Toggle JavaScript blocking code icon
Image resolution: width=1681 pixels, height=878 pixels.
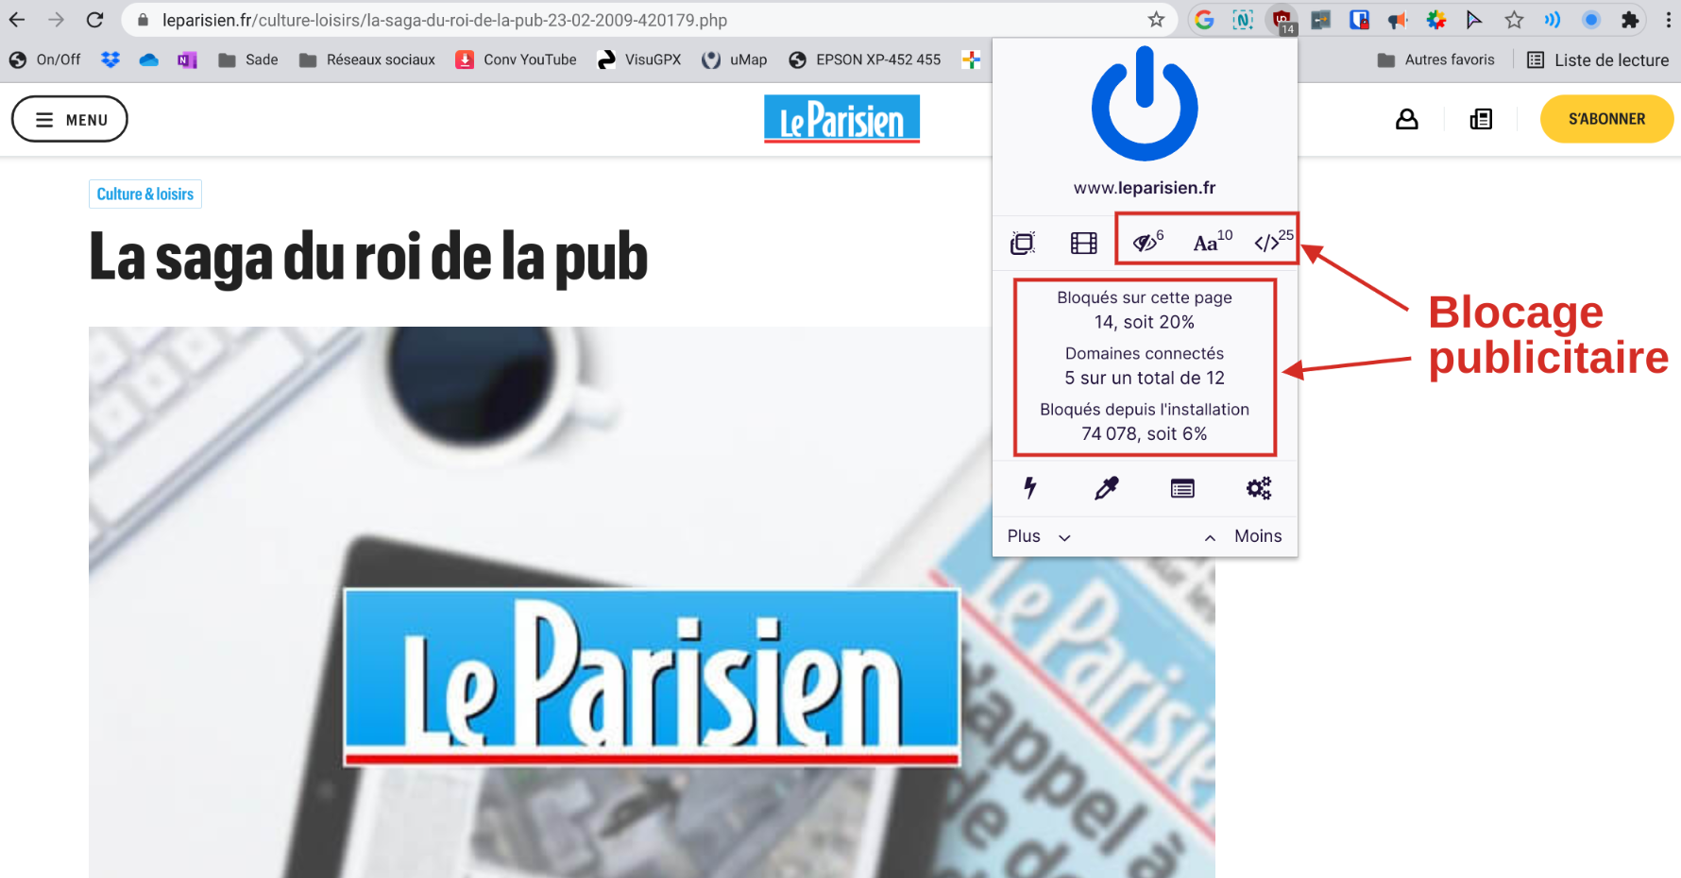click(1272, 242)
